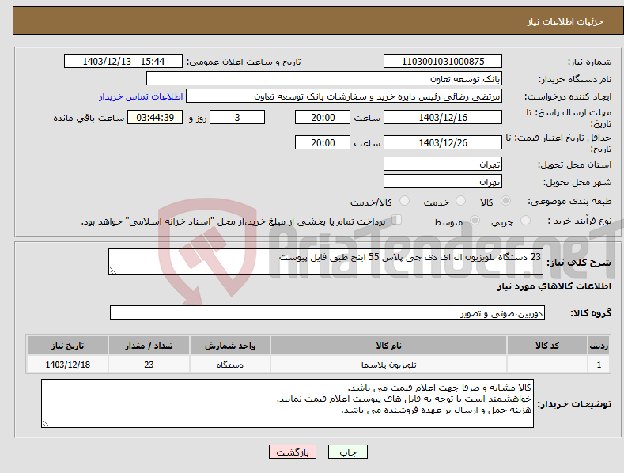This screenshot has height=473, width=624.
Task: Click the دستگاه unit cell
Action: click(230, 365)
